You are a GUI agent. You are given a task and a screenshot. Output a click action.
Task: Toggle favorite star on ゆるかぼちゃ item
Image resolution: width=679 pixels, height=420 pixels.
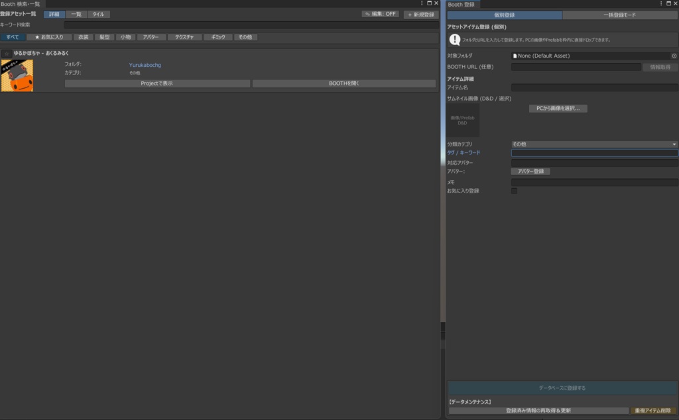point(7,54)
